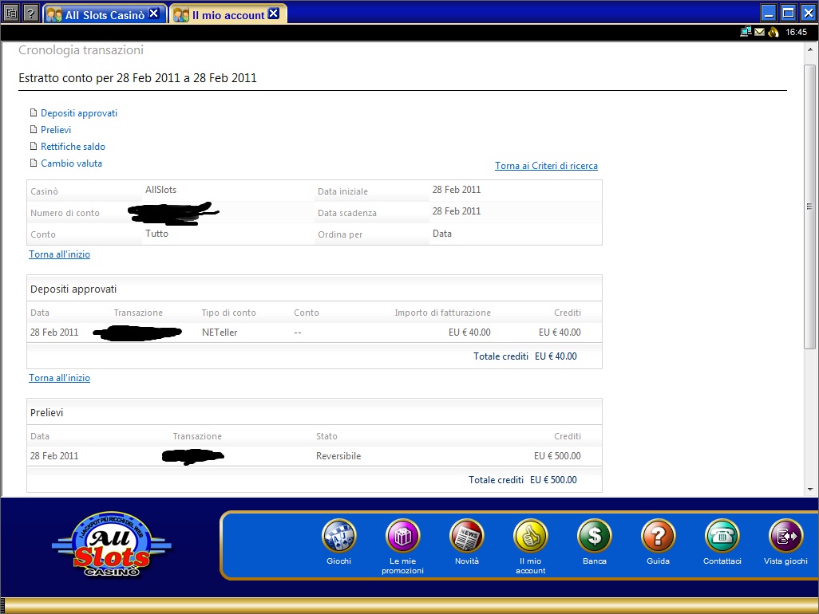Jump to Prelievi section link
This screenshot has width=819, height=614.
pyautogui.click(x=56, y=130)
